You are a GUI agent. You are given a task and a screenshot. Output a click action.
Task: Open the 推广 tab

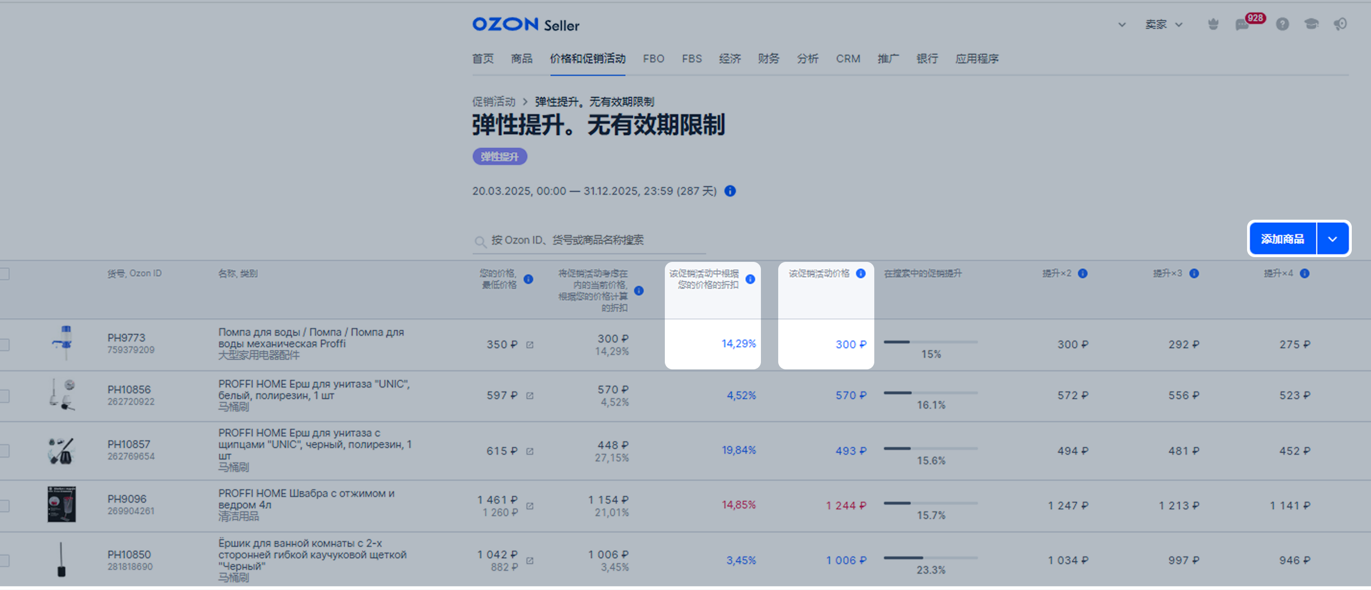[888, 59]
